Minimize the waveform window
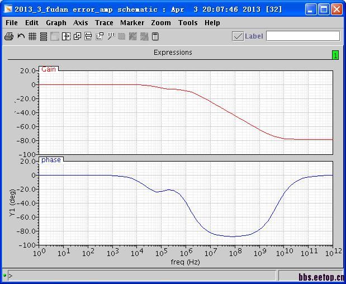The image size is (346, 284). (x=311, y=10)
